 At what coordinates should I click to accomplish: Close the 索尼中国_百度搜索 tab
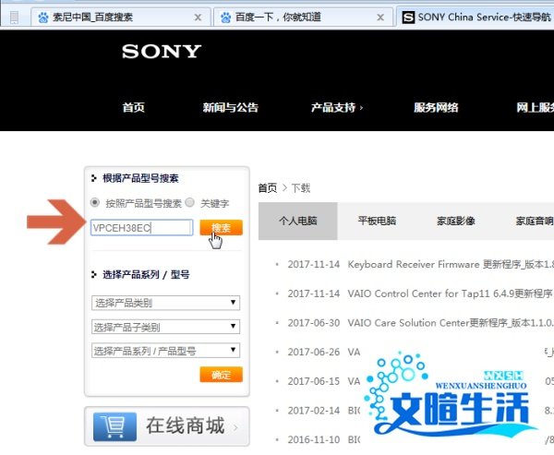point(198,17)
